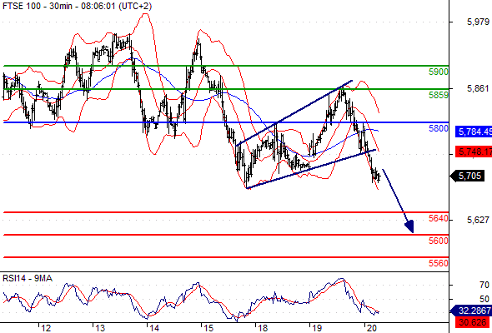Click the 5600 support level label
This screenshot has height=333, width=492.
click(x=439, y=241)
